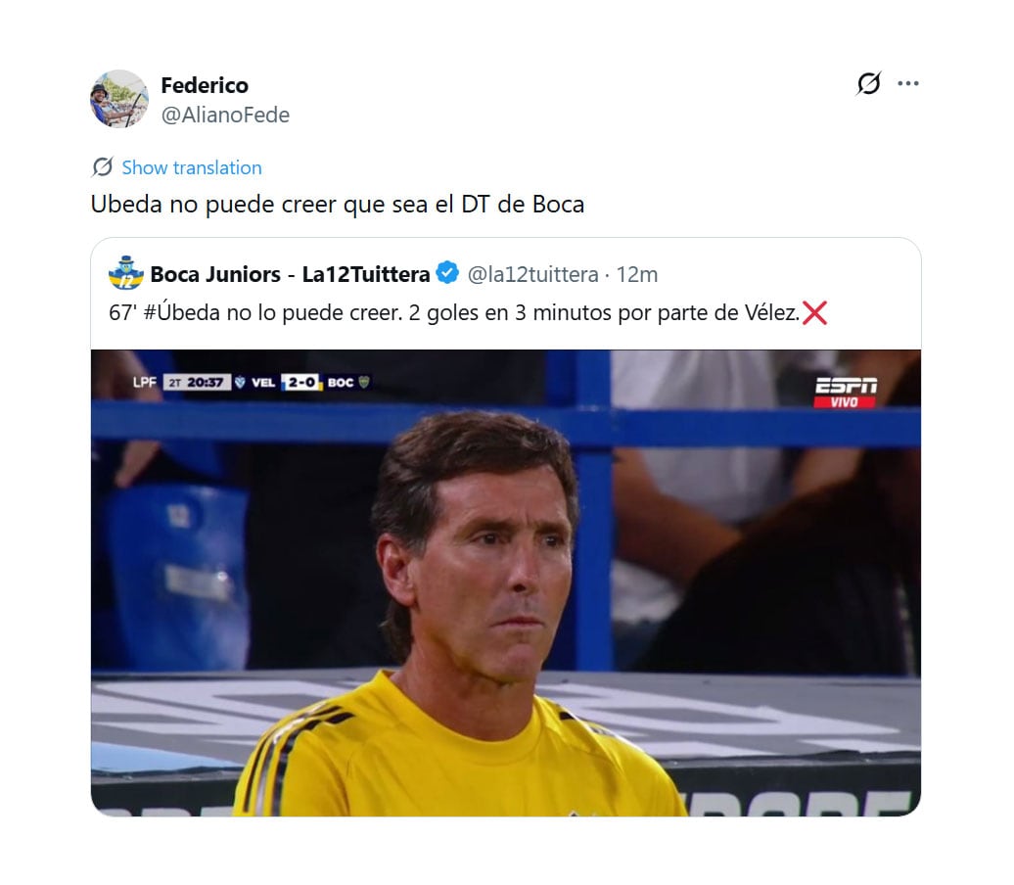Viewport: 1014px width, 885px height.
Task: Click the VEL 2-0 BOC scoreboard overlay
Action: tap(310, 383)
